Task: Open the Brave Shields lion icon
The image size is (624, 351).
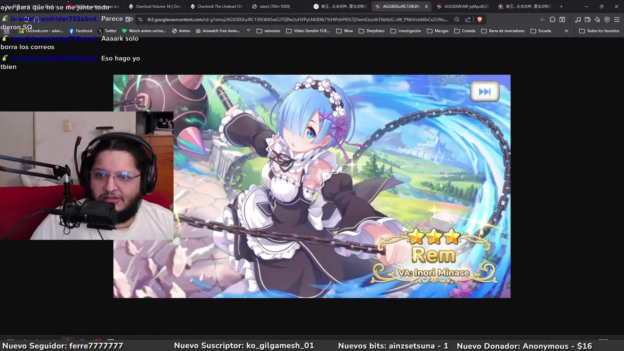Action: 479,19
